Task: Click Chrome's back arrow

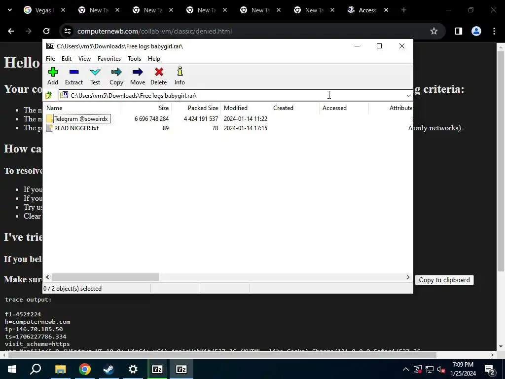Action: click(x=11, y=31)
